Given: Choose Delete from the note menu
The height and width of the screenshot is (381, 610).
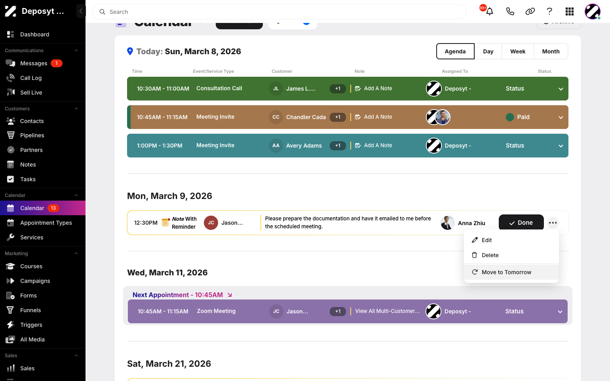Looking at the screenshot, I should tap(511, 255).
